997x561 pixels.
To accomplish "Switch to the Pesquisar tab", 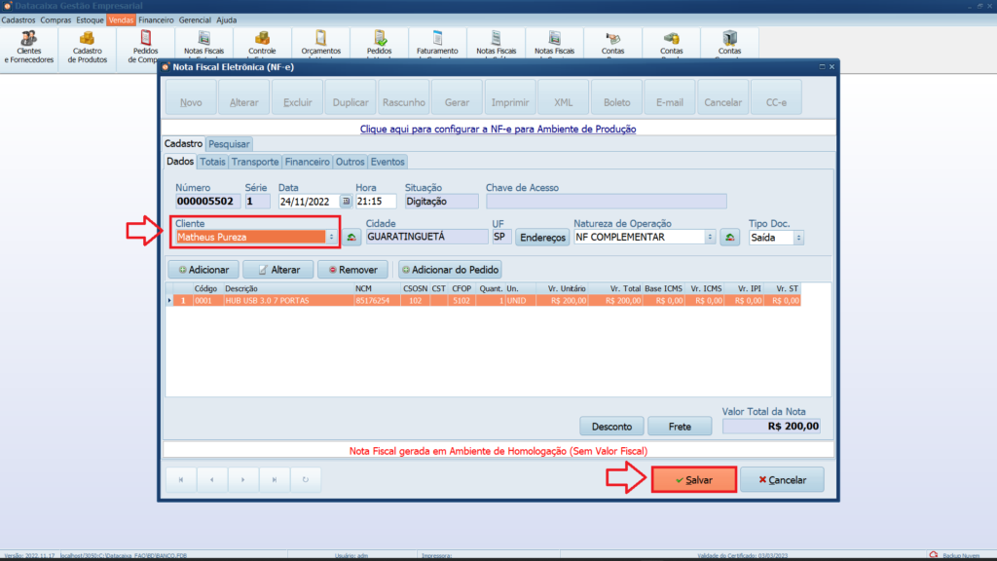I will [x=229, y=144].
